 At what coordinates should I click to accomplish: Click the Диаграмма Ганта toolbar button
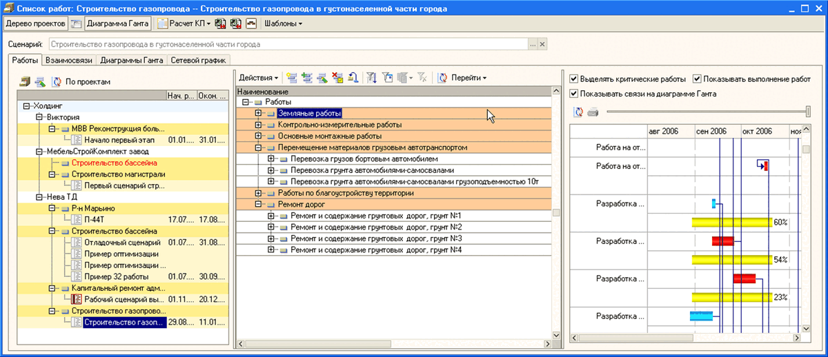tap(117, 23)
